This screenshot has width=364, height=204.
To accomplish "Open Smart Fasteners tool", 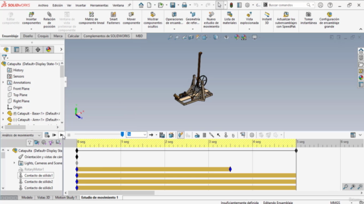I will (x=114, y=18).
